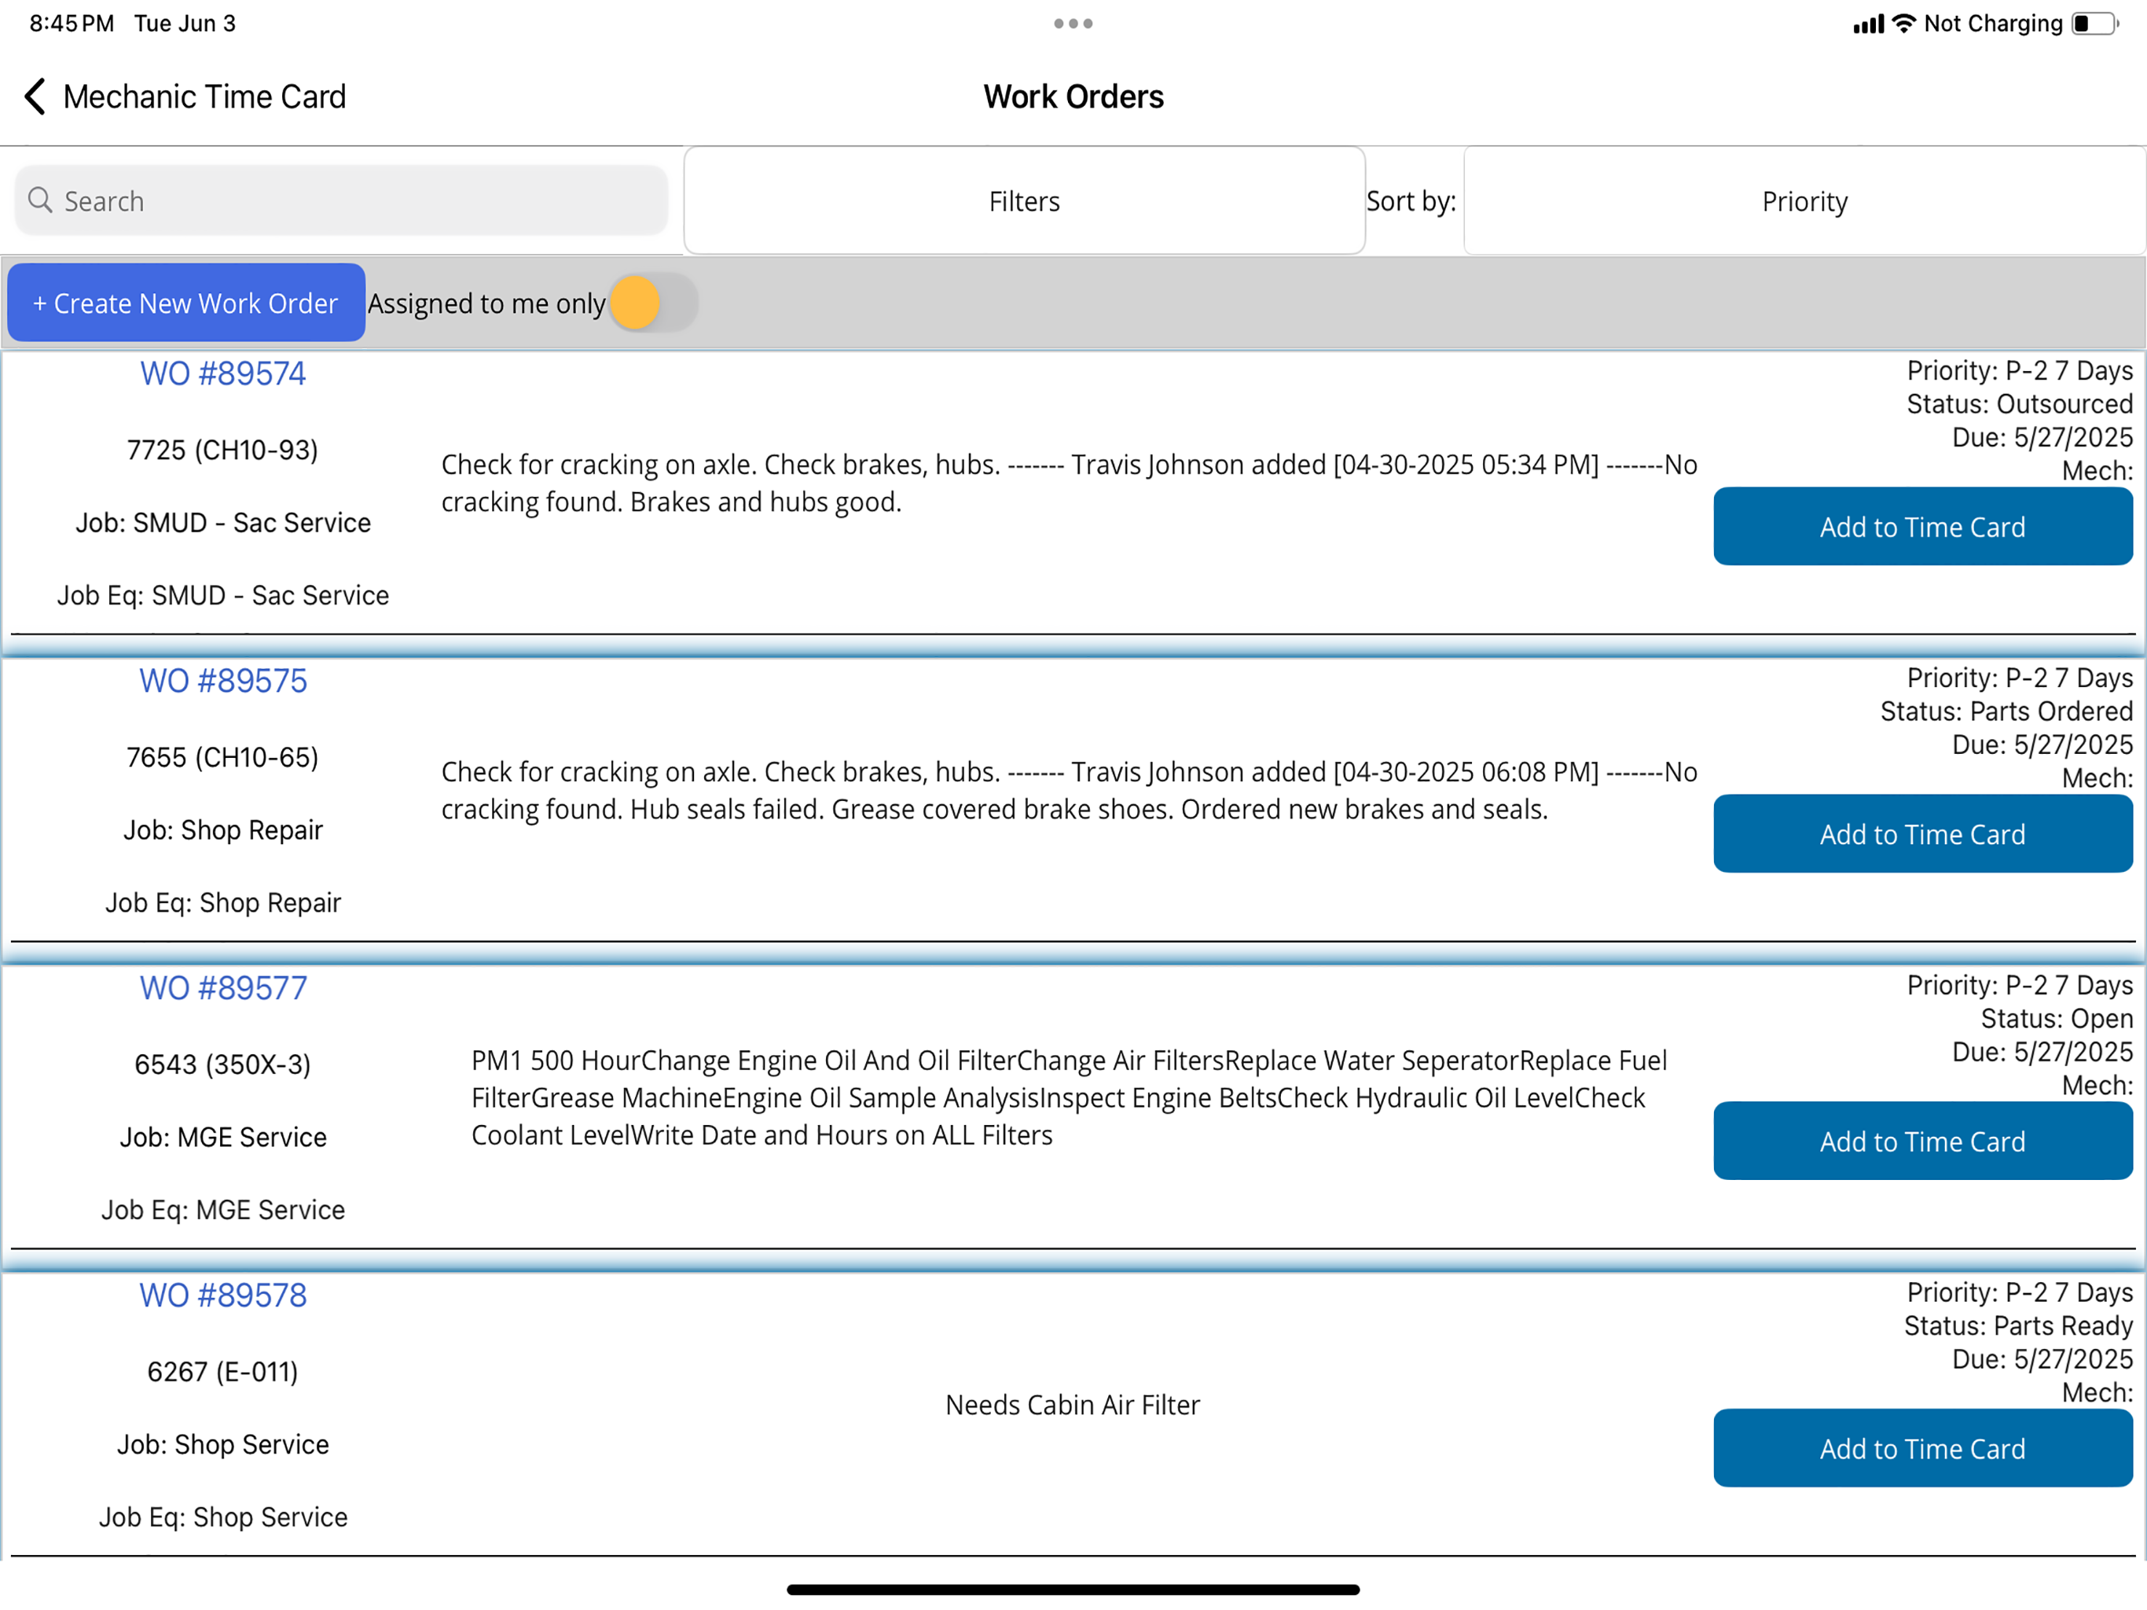2147x1610 pixels.
Task: Tap the Due date of WO #89575
Action: tap(2042, 744)
